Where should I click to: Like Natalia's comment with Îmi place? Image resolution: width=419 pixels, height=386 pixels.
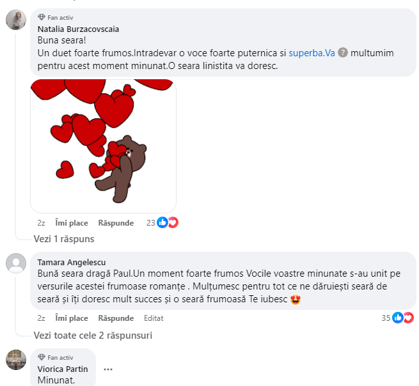tap(72, 222)
